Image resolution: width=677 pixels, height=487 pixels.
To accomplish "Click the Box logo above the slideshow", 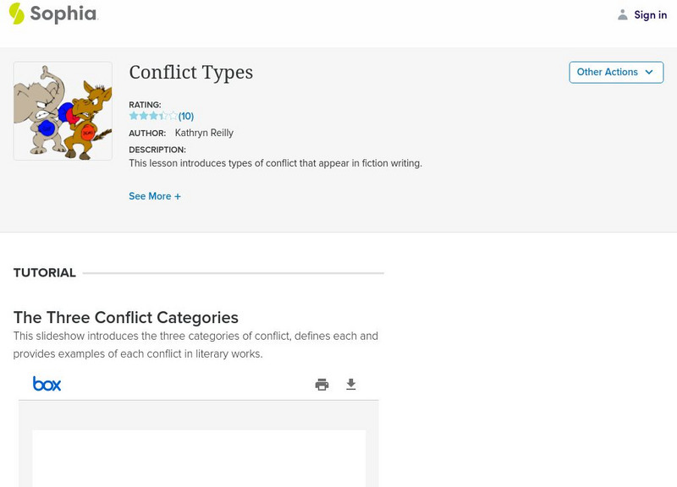I will point(47,383).
